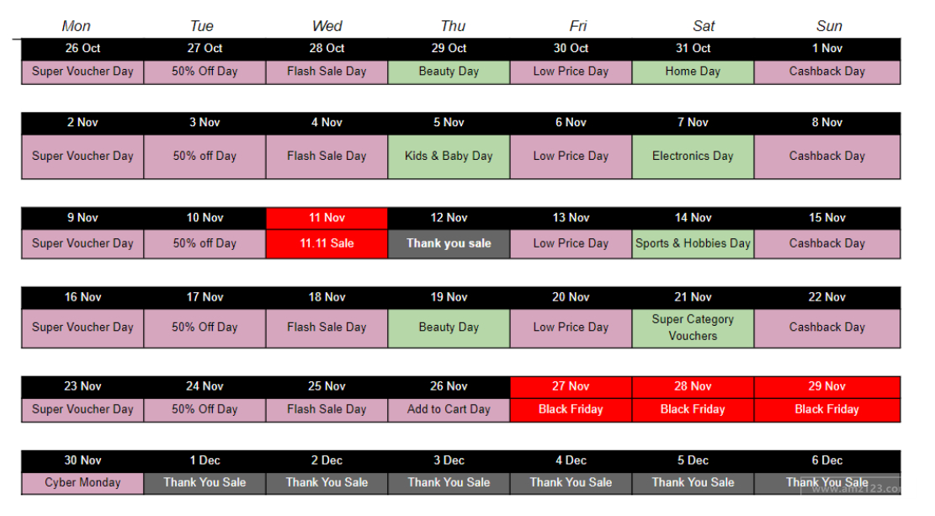This screenshot has height=516, width=935.
Task: Click the 6 Dec date header
Action: click(x=827, y=460)
